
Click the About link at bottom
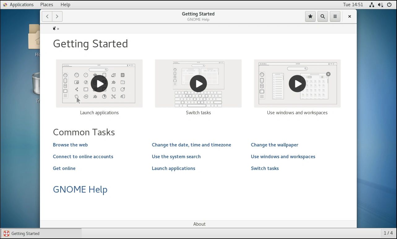(x=199, y=224)
